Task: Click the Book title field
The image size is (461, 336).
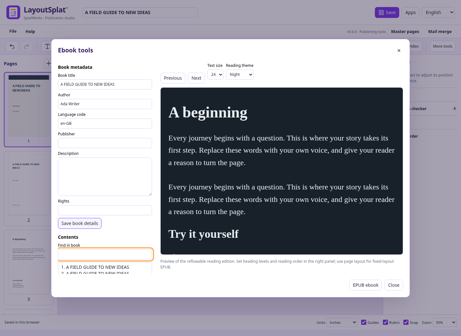Action: coord(105,84)
